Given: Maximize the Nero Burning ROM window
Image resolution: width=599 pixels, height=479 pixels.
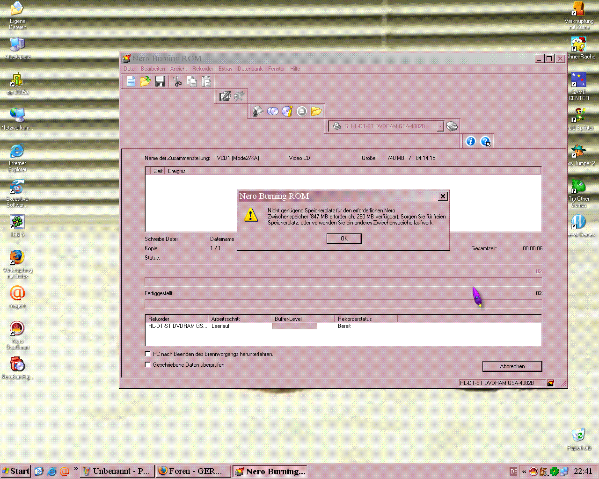Looking at the screenshot, I should pos(549,59).
